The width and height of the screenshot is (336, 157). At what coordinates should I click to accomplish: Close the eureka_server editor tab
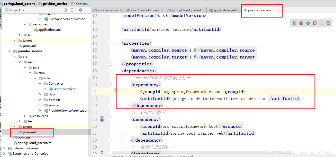tap(121, 10)
